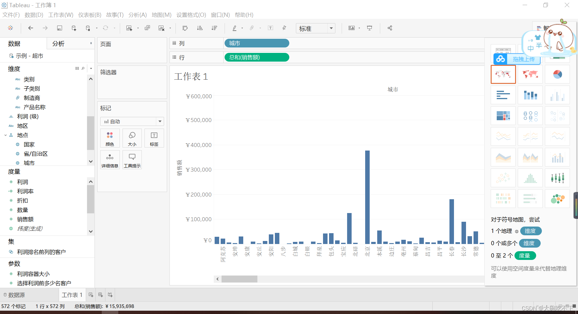Click the new worksheet toolbar icon
Image resolution: width=578 pixels, height=314 pixels.
(129, 28)
